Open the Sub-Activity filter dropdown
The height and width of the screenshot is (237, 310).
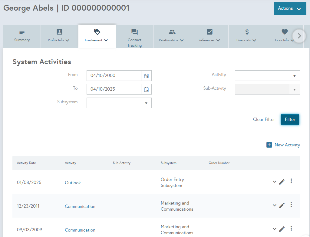point(267,89)
